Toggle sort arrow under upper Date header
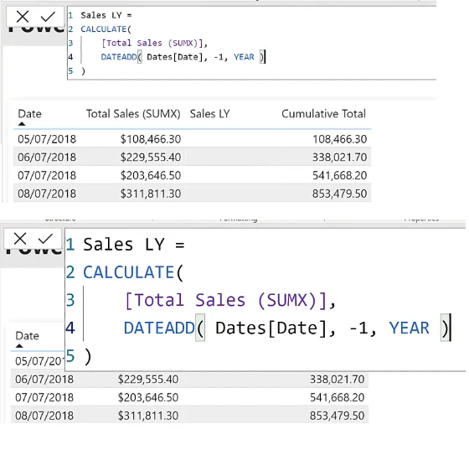Viewport: 469px width, 460px height. coord(22,124)
